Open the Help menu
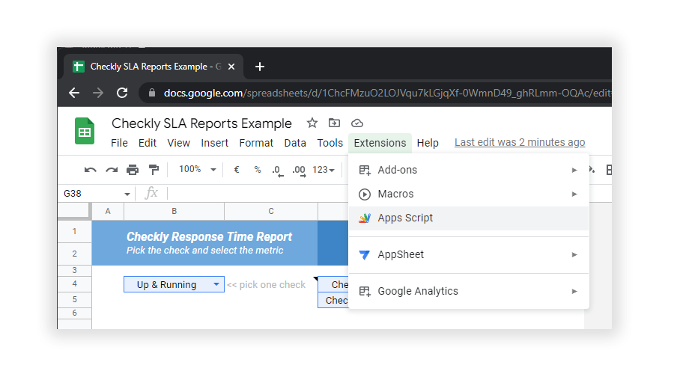This screenshot has width=674, height=374. click(428, 143)
